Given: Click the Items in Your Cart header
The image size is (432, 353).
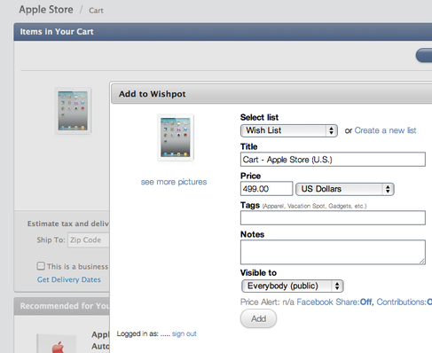Looking at the screenshot, I should point(57,32).
